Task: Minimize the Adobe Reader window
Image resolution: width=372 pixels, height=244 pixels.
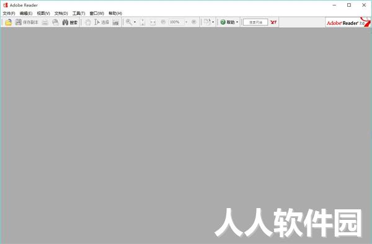Action: pyautogui.click(x=335, y=5)
